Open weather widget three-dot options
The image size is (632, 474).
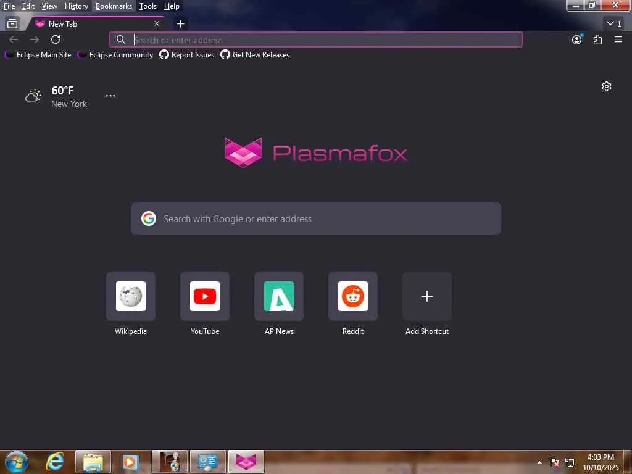pos(110,96)
